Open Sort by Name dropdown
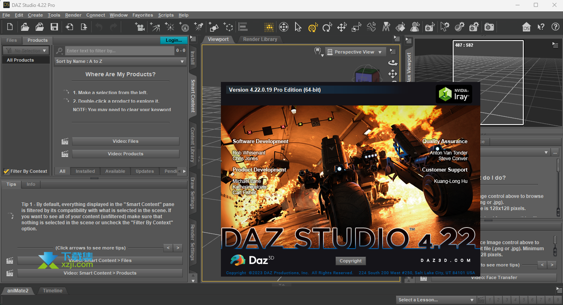 click(120, 61)
